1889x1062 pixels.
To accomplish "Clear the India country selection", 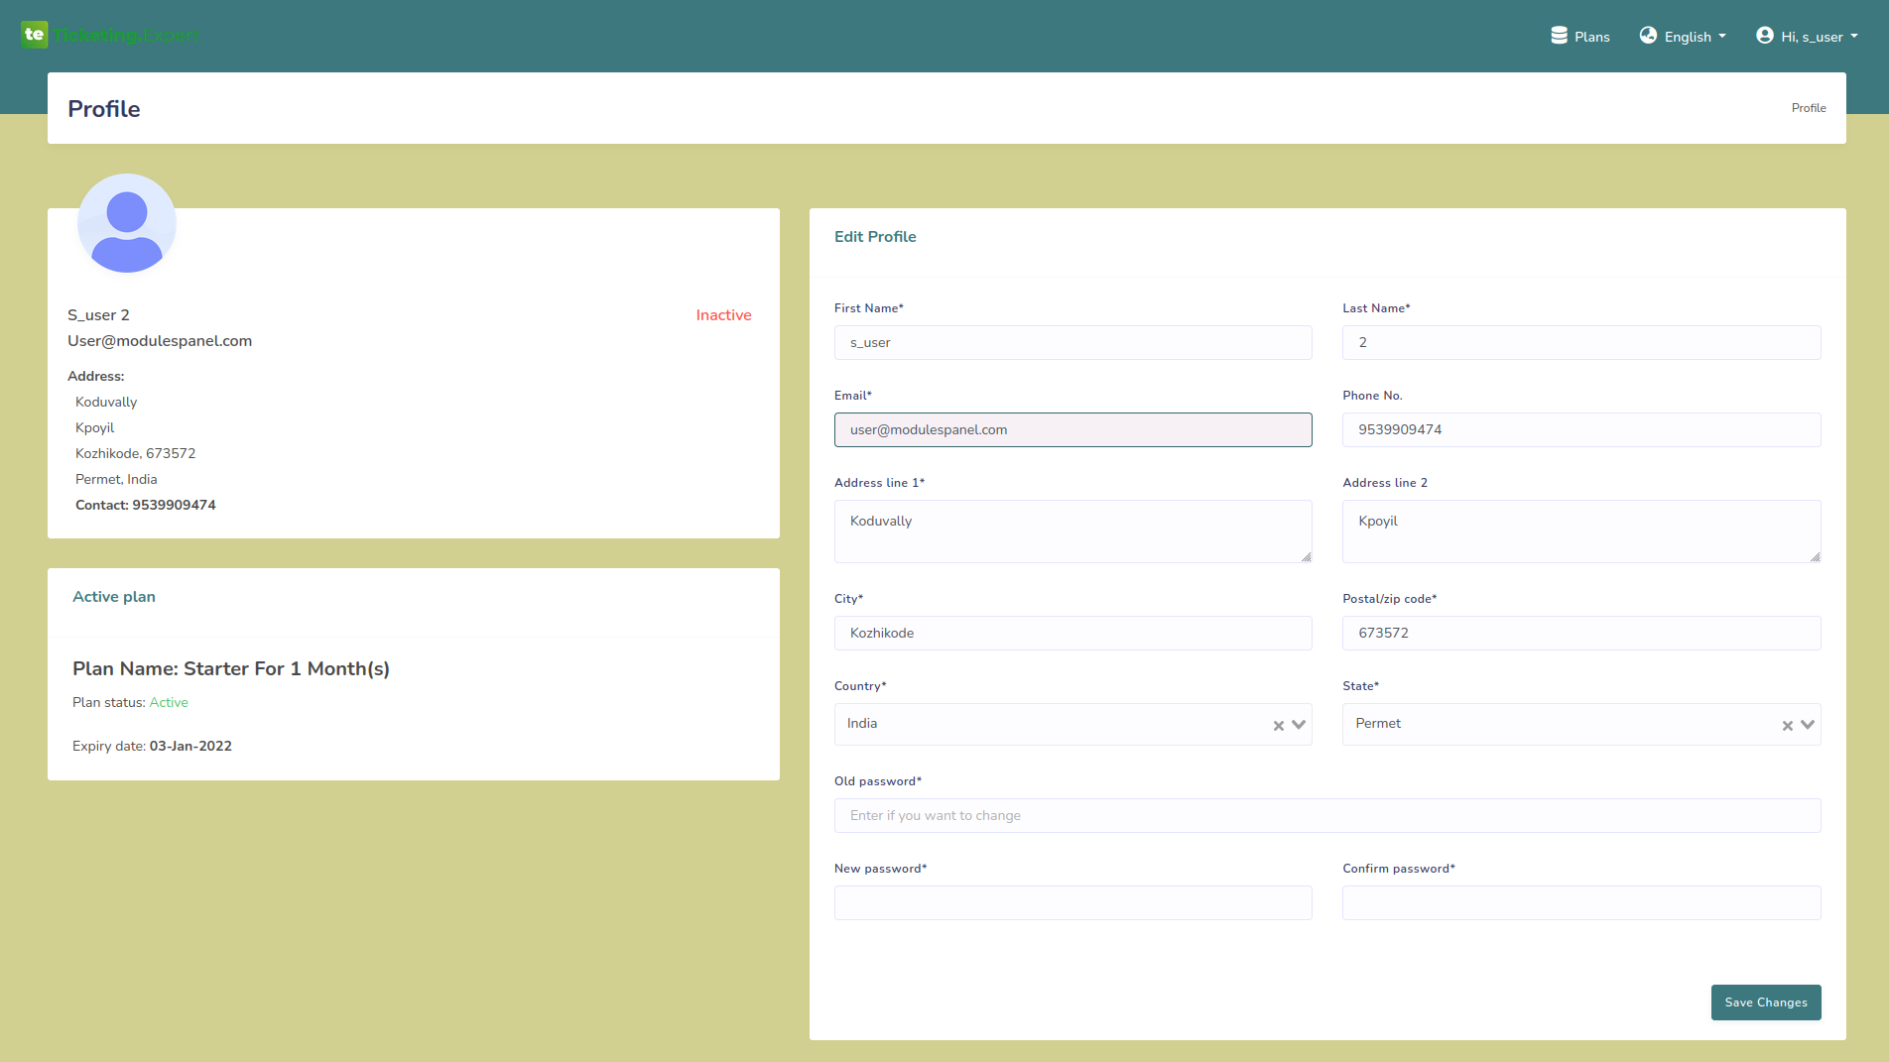I will (1278, 726).
